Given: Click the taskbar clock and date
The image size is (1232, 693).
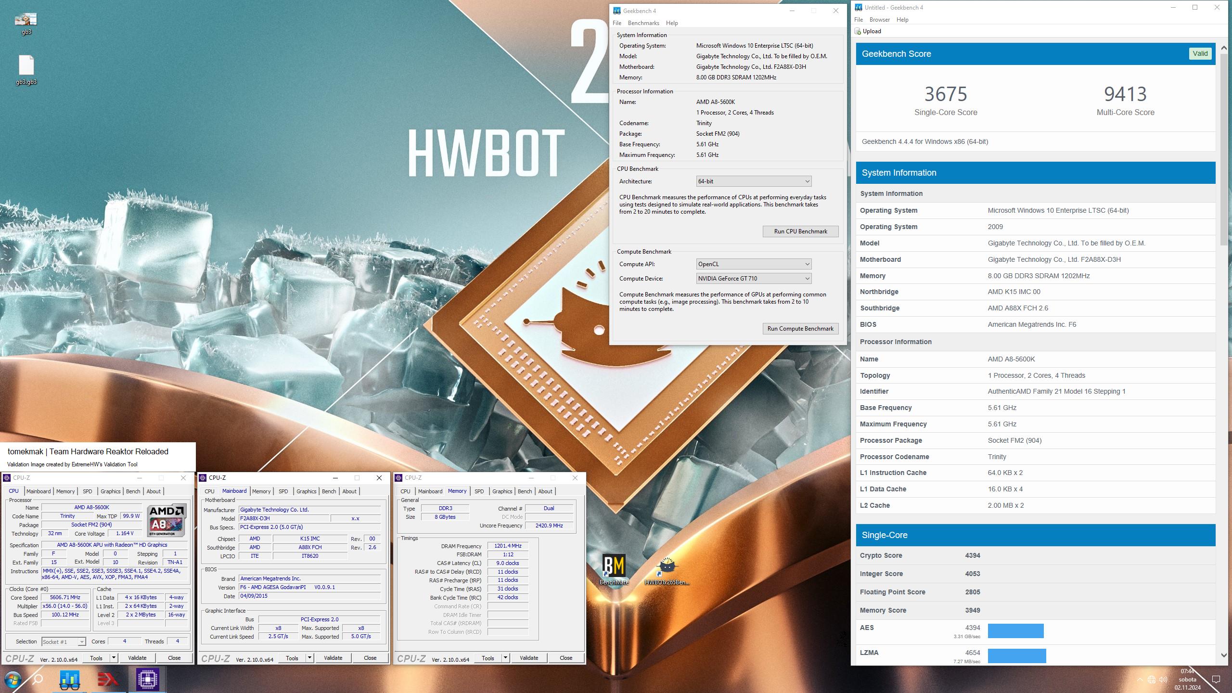Looking at the screenshot, I should point(1187,680).
